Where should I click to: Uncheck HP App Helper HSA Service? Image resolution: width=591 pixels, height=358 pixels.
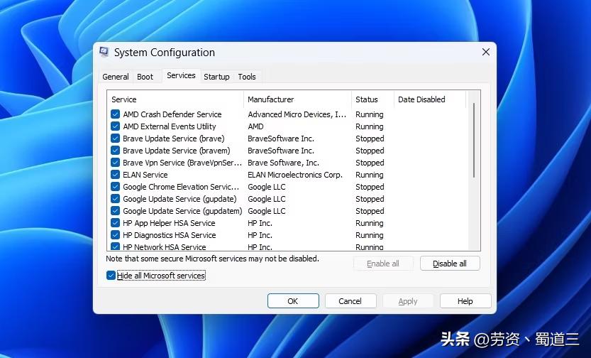[x=116, y=222]
